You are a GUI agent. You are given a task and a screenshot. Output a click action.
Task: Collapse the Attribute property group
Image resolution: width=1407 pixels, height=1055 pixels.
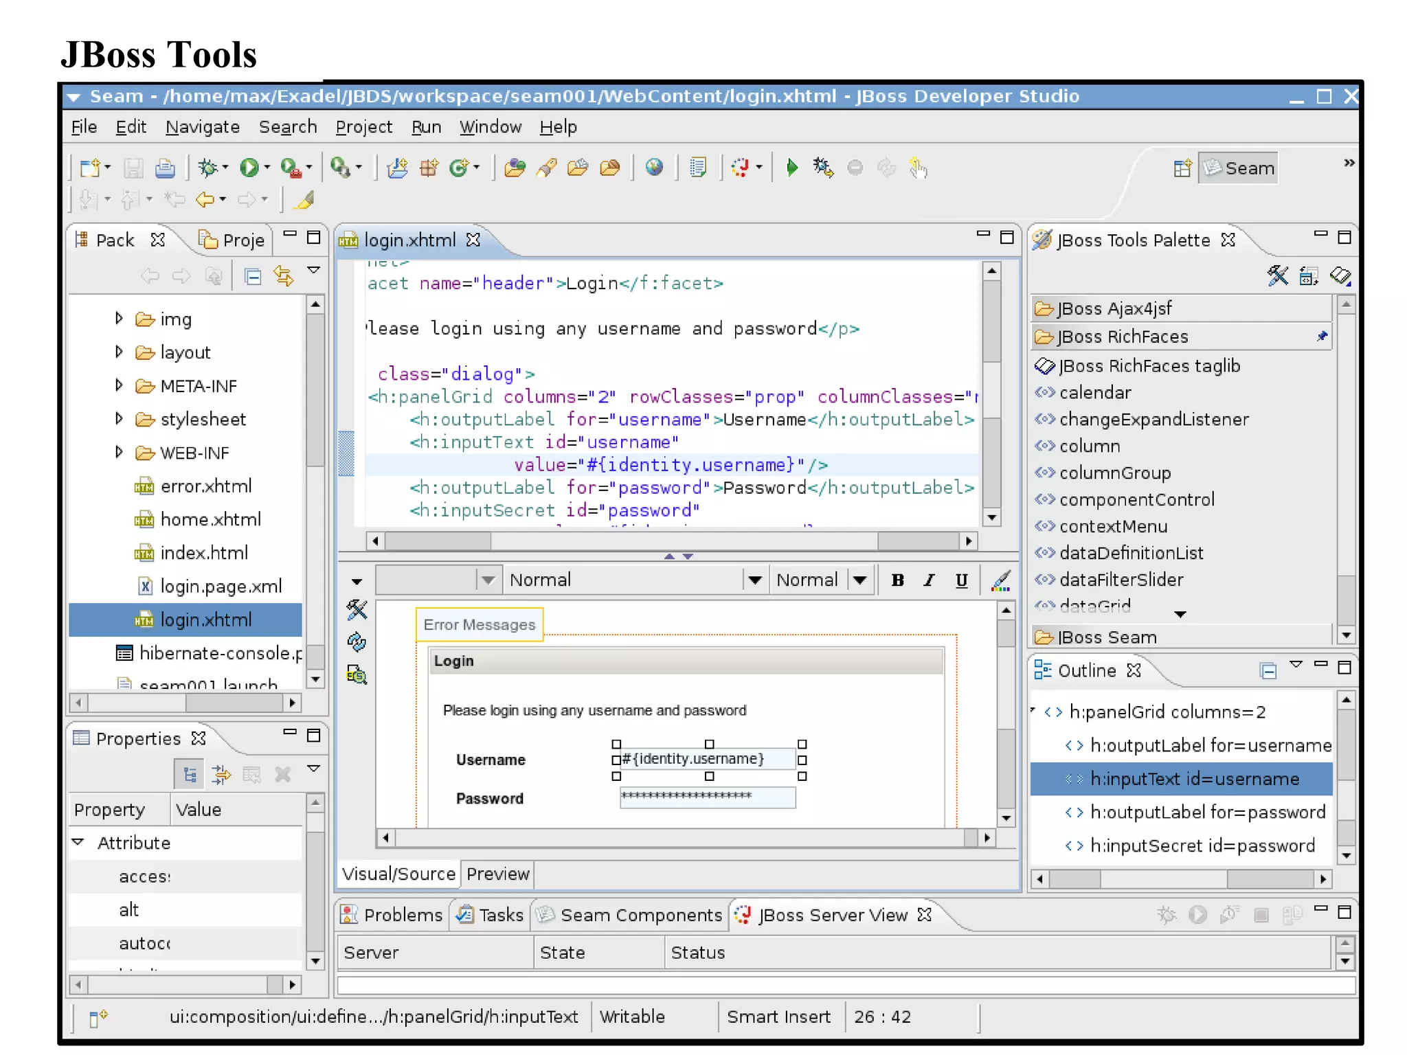pyautogui.click(x=78, y=842)
